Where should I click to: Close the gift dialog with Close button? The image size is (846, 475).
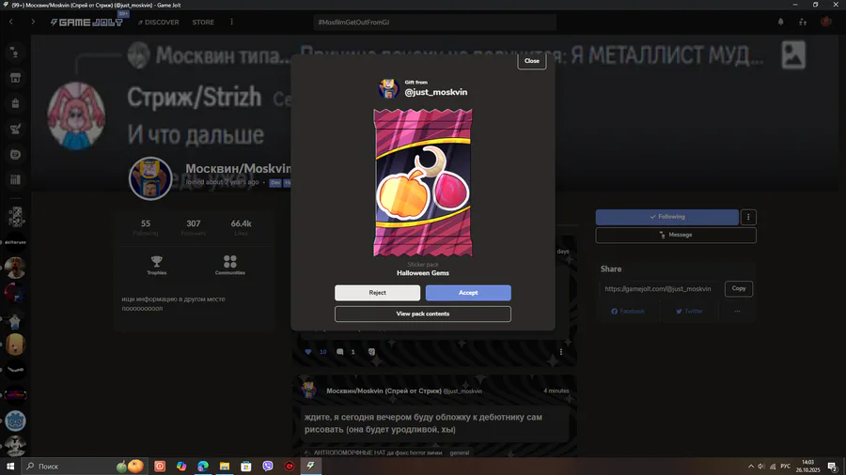531,61
